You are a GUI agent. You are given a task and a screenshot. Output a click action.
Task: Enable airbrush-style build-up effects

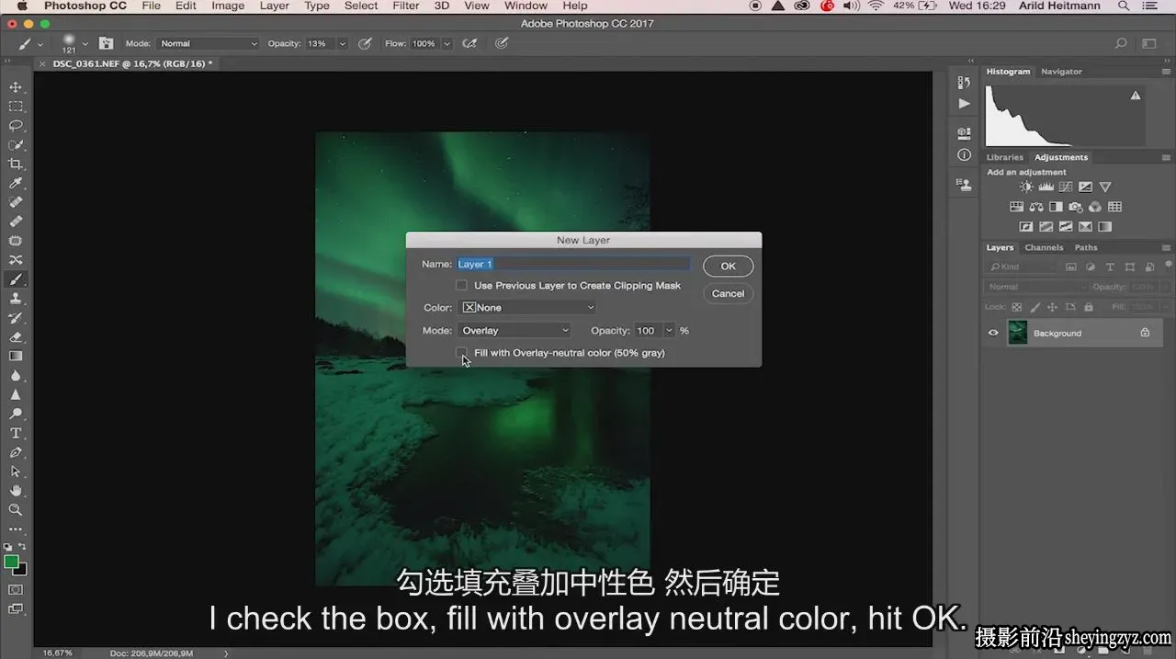[x=469, y=43]
